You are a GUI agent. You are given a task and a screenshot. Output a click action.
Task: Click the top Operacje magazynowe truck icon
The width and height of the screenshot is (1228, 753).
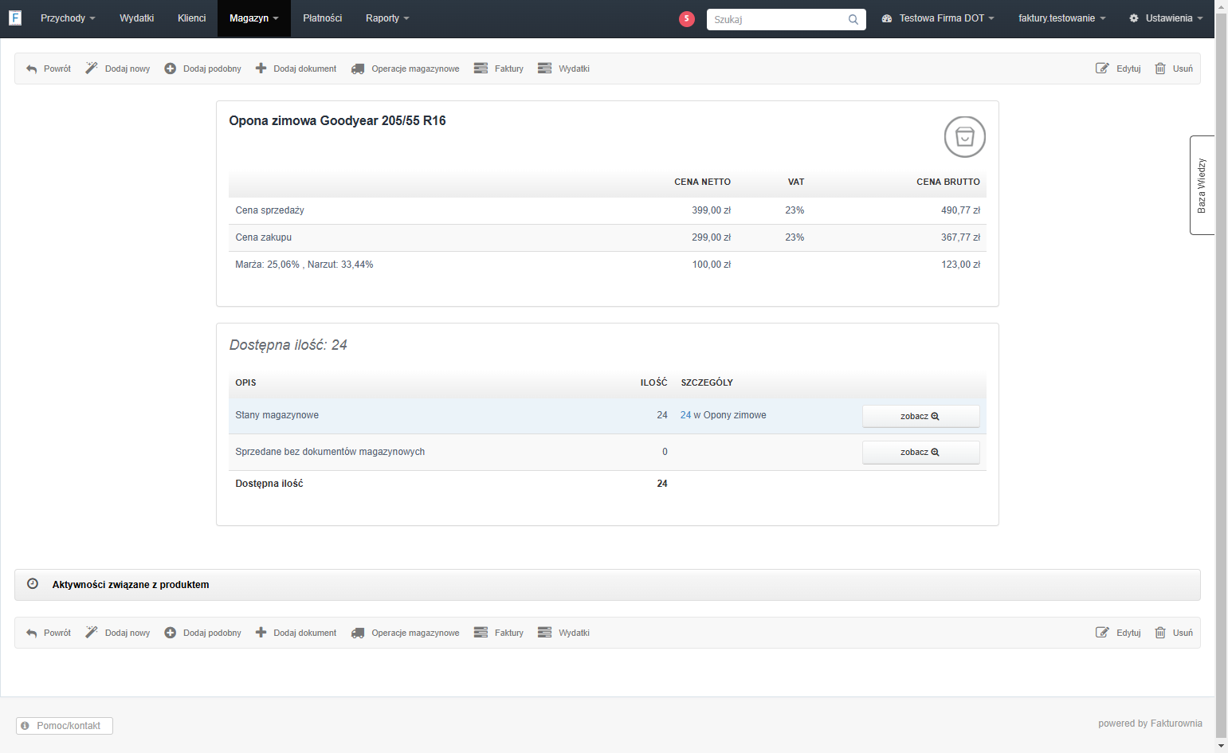(358, 69)
